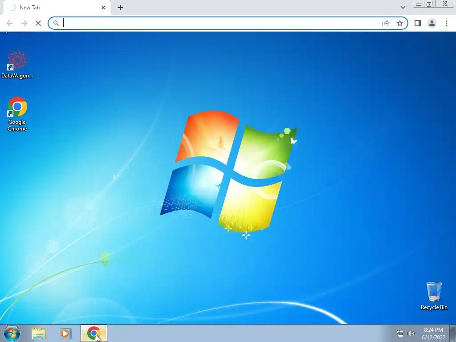Launch Windows Media Player from taskbar
Screen dimensions: 456x342
[66, 333]
